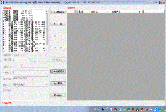166x112 pixels.
Task: Click the keyboard input method tray icon
Action: [99, 109]
